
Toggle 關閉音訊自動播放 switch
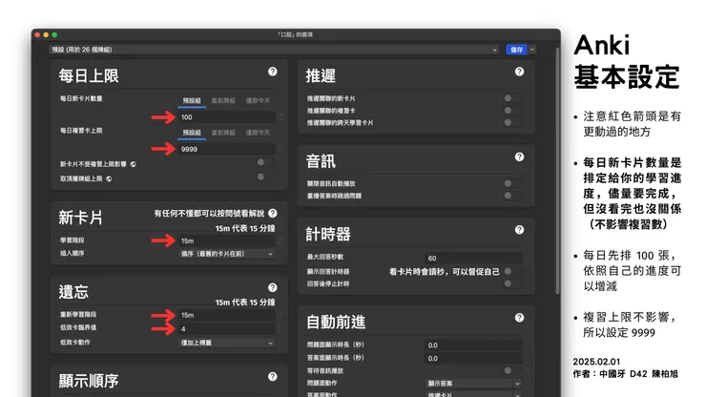click(x=512, y=183)
